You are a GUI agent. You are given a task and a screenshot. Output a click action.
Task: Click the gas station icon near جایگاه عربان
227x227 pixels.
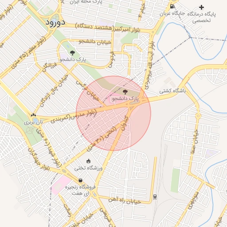coord(172,7)
